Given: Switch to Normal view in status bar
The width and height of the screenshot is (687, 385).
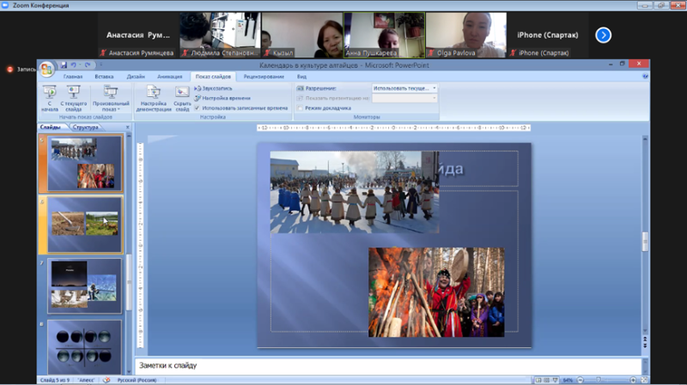Looking at the screenshot, I should pyautogui.click(x=538, y=380).
